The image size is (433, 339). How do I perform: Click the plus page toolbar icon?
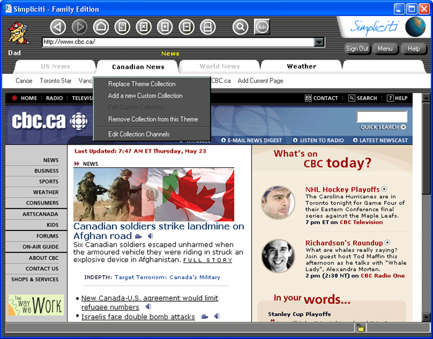point(165,27)
